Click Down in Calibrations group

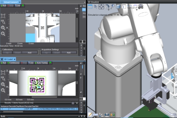[18, 52]
